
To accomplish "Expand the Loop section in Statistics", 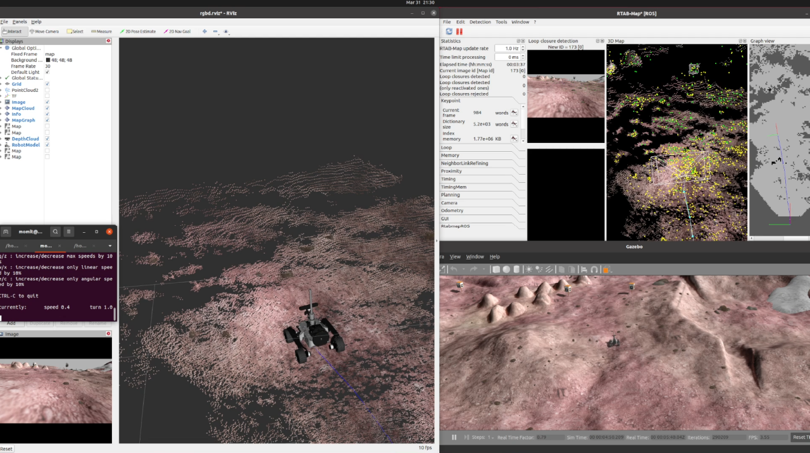I will click(482, 147).
